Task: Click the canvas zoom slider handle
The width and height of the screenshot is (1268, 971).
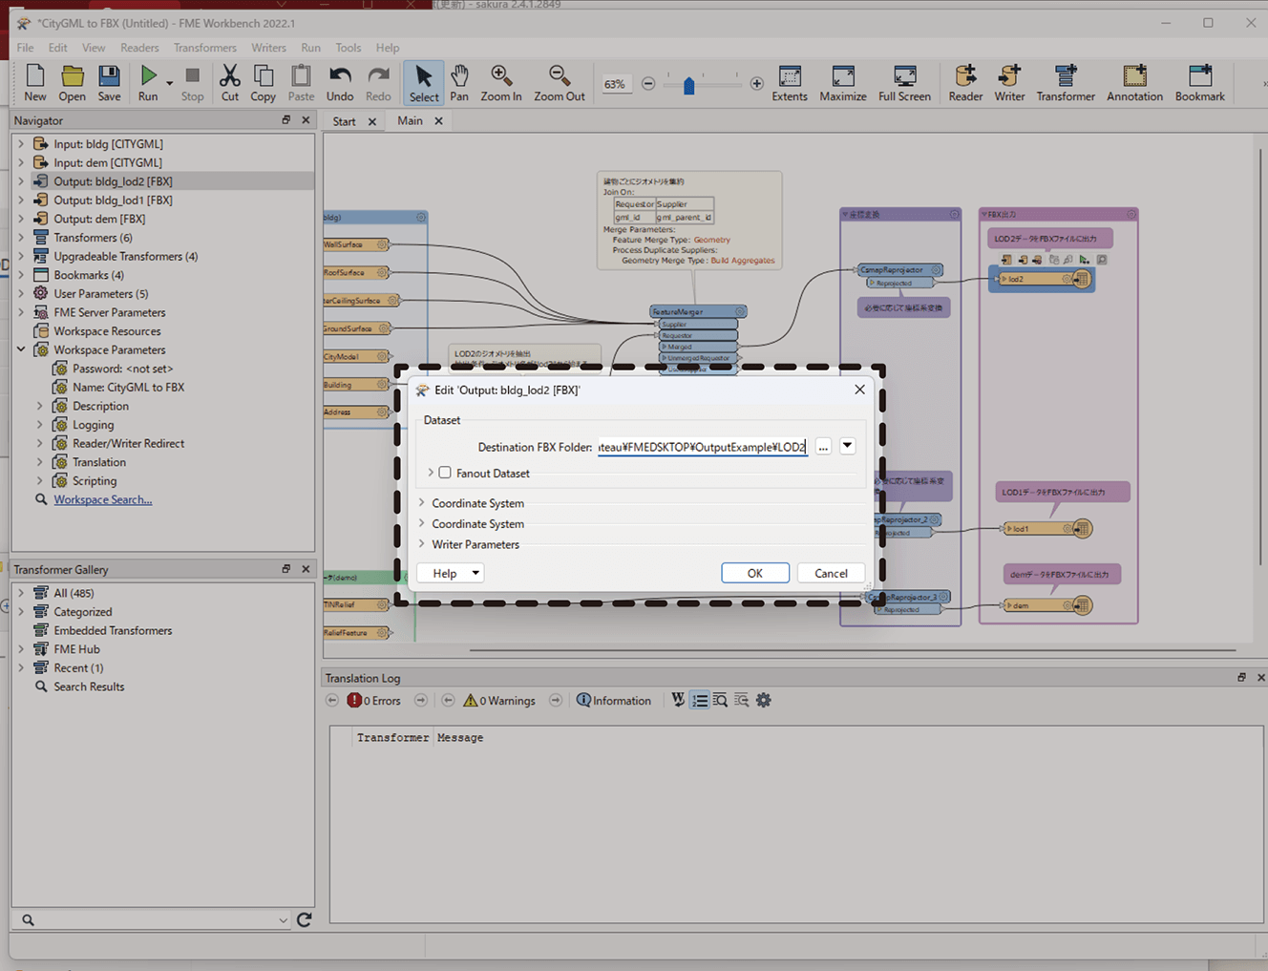Action: (x=688, y=85)
